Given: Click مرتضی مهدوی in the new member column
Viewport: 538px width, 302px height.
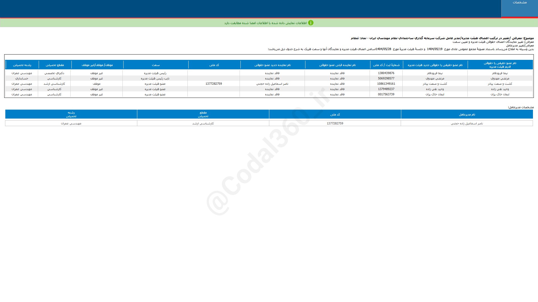Looking at the screenshot, I should [435, 79].
